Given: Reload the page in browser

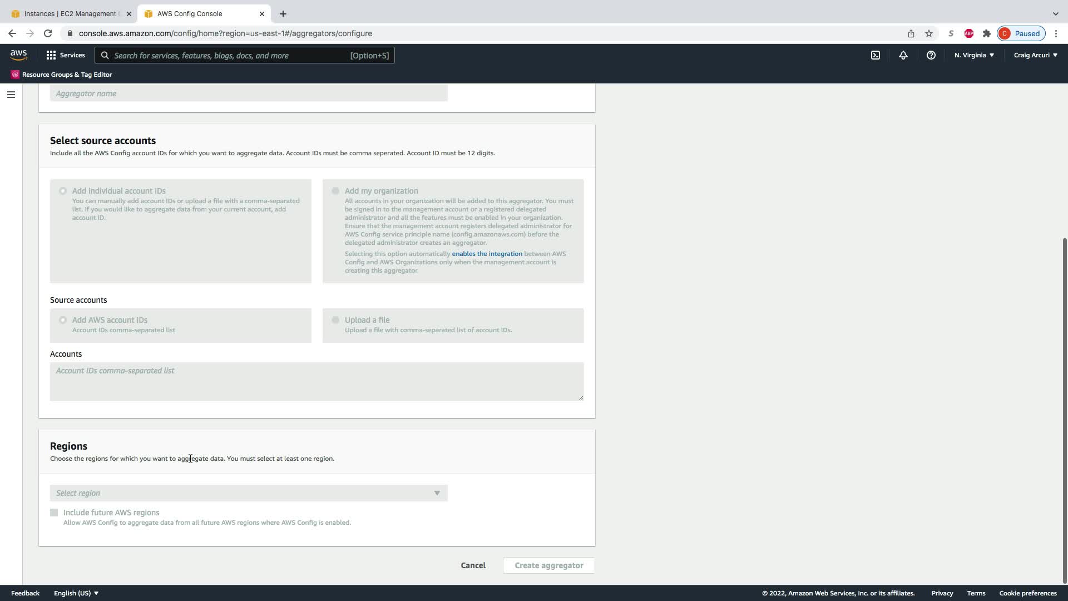Looking at the screenshot, I should point(48,33).
